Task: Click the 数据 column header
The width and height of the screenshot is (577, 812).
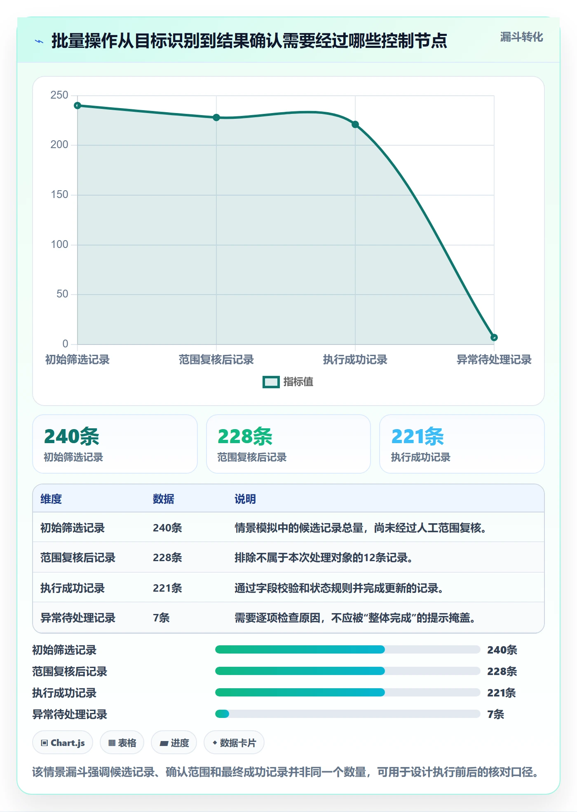Action: click(x=164, y=499)
